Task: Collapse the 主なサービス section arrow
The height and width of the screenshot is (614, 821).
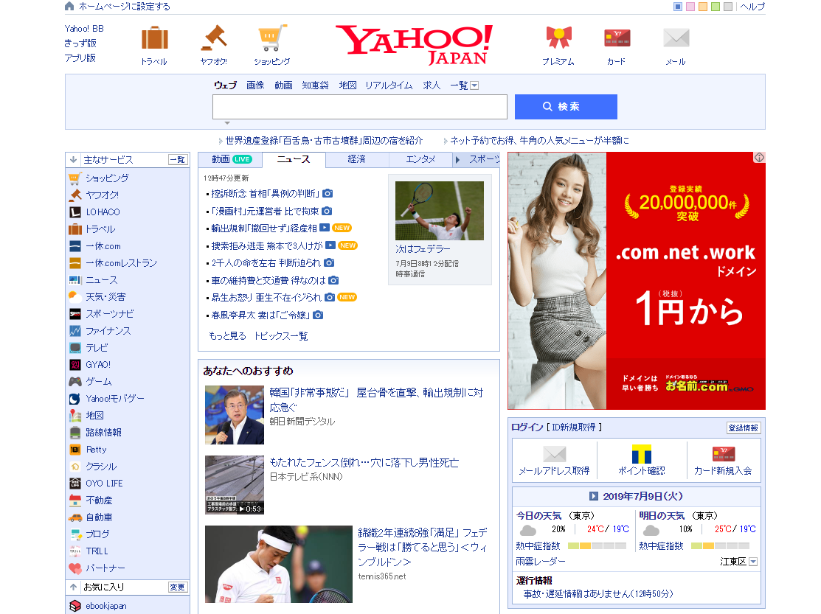Action: [x=74, y=159]
